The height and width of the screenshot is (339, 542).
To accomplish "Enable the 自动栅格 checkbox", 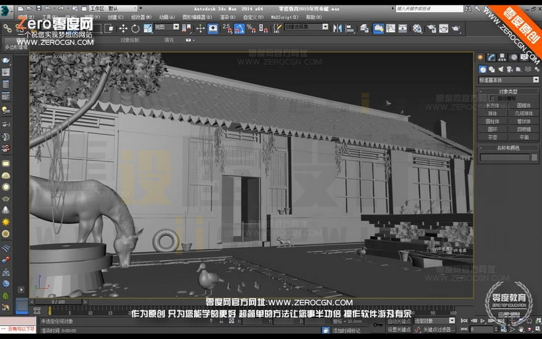I will pyautogui.click(x=492, y=99).
